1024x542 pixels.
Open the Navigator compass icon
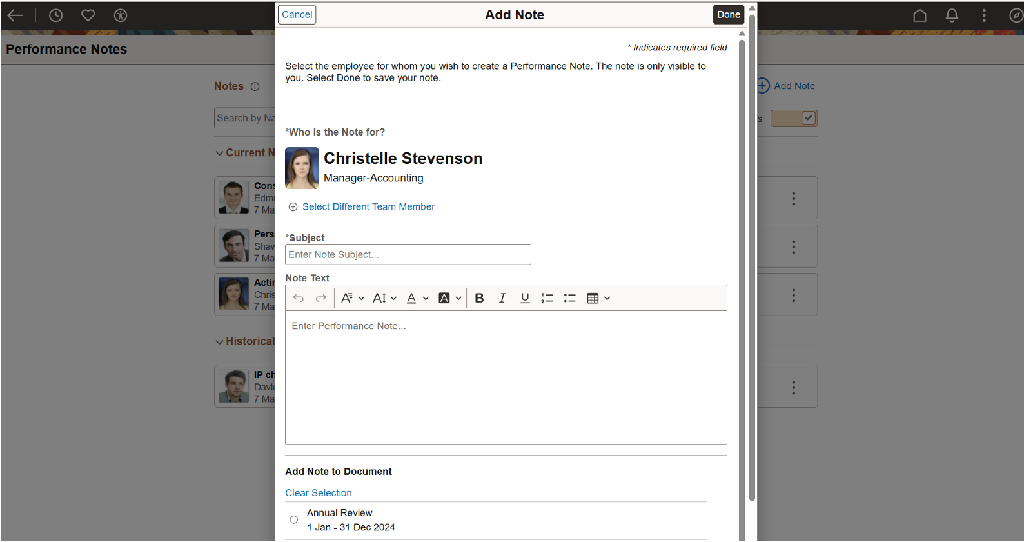pyautogui.click(x=1016, y=15)
